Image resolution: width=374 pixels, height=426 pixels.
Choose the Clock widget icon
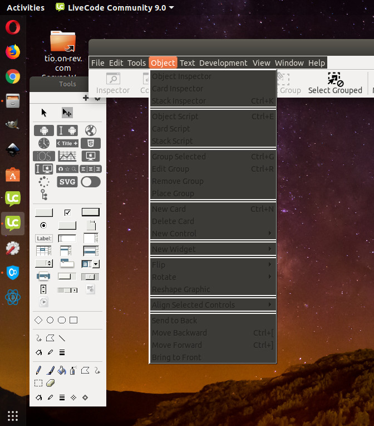(44, 143)
